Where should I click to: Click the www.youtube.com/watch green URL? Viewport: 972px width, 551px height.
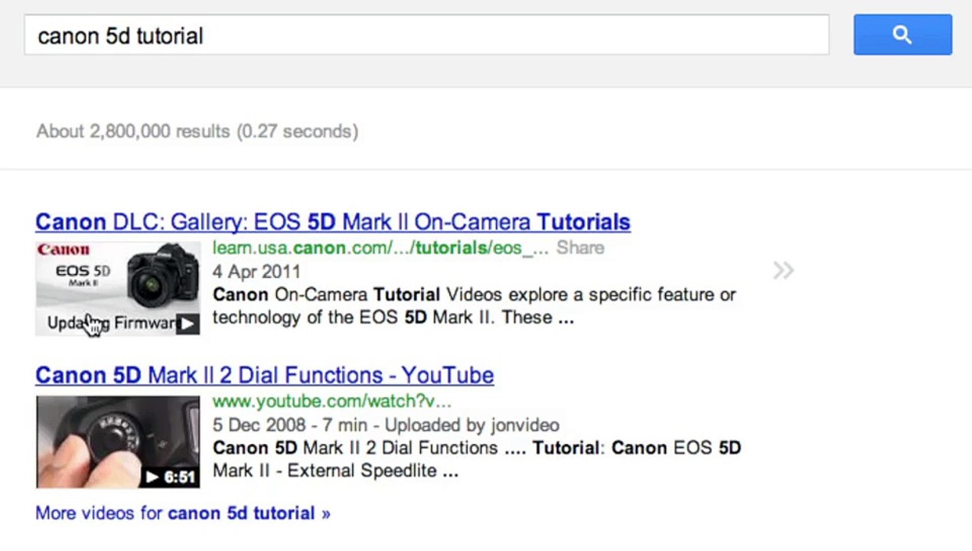coord(331,401)
